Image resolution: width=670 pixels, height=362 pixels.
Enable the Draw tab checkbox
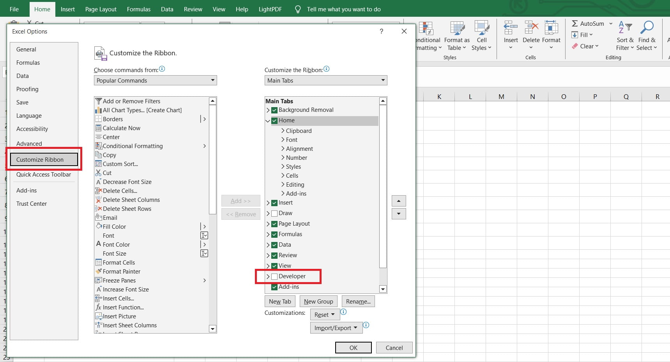(x=274, y=213)
